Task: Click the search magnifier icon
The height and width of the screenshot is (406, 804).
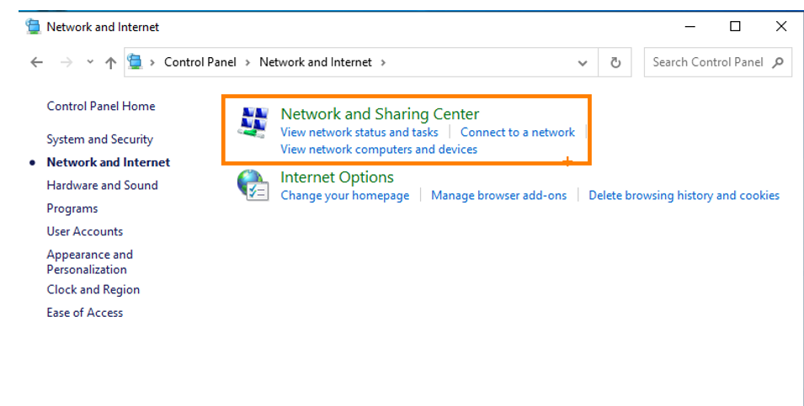Action: 777,62
